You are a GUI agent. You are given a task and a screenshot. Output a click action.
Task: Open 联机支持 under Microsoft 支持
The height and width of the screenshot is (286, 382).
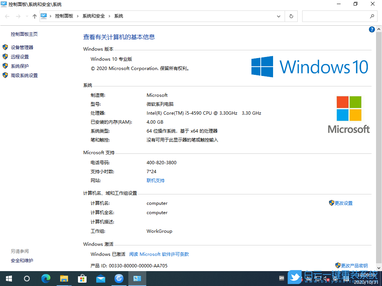click(x=156, y=181)
